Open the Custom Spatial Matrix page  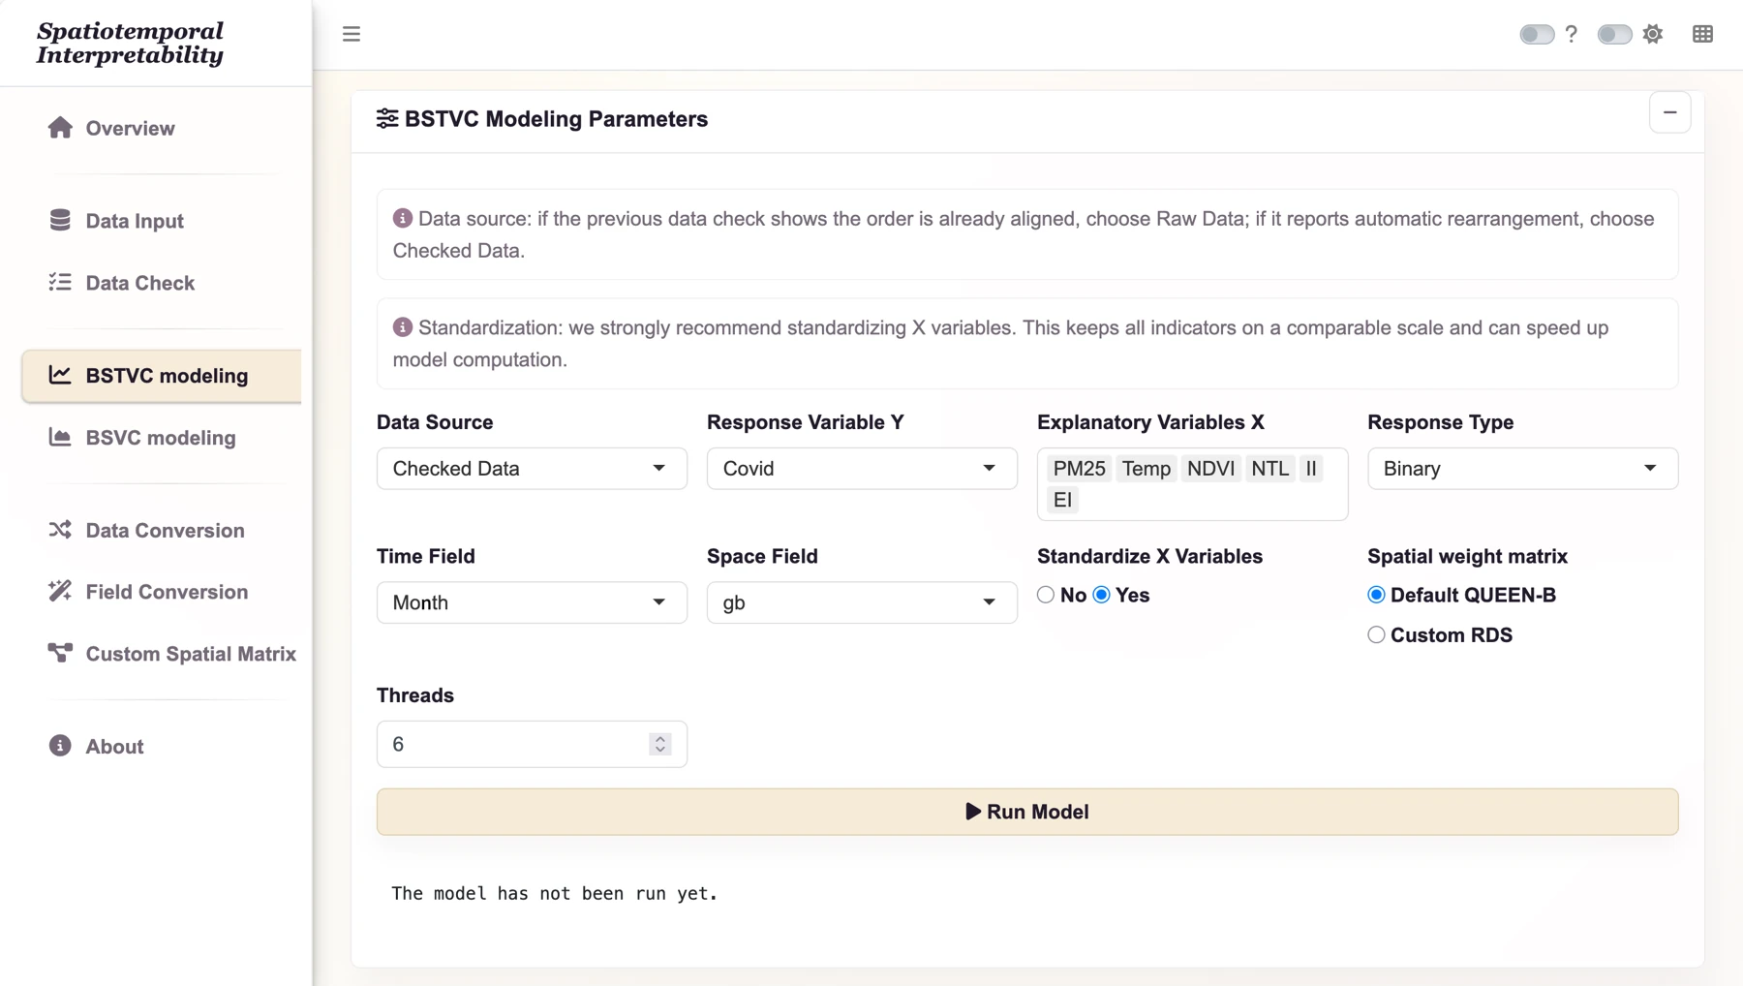[162, 654]
